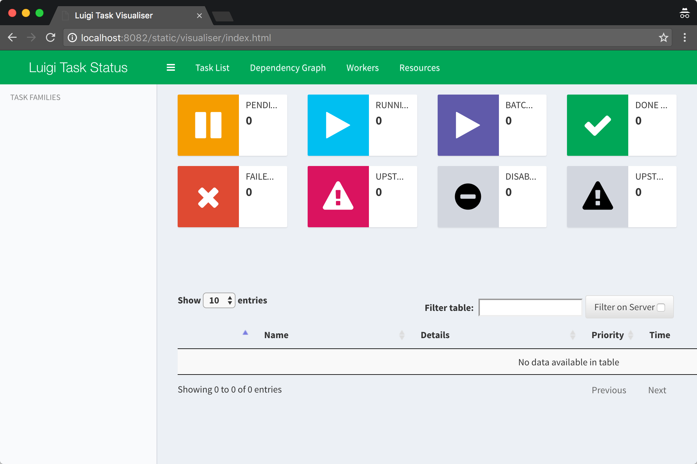Click the FAILE... label on the failed tile
This screenshot has width=697, height=464.
(x=260, y=177)
